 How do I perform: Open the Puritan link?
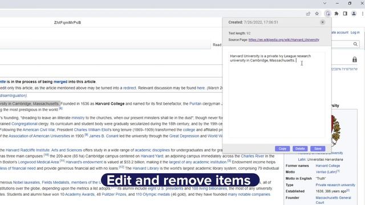195,104
